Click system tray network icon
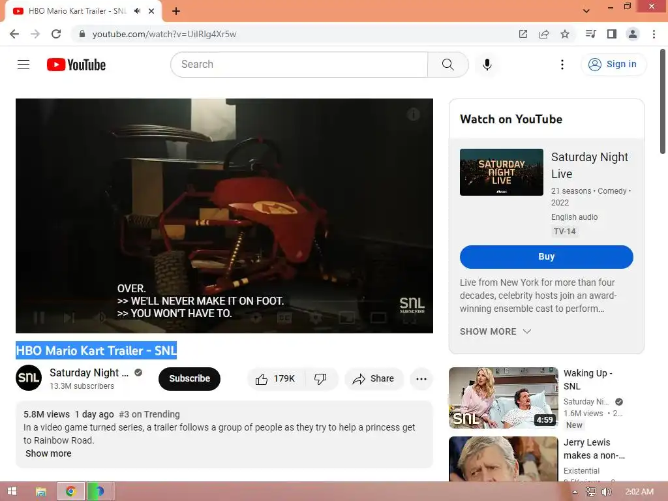This screenshot has height=501, width=668. (x=591, y=492)
